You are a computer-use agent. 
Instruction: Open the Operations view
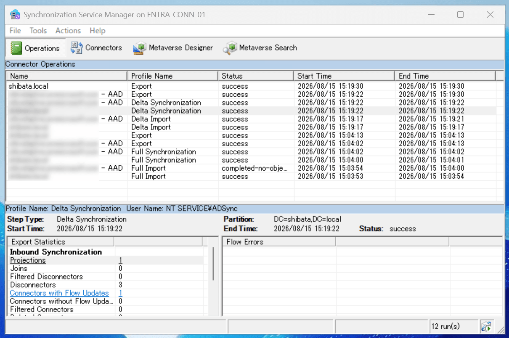click(35, 48)
